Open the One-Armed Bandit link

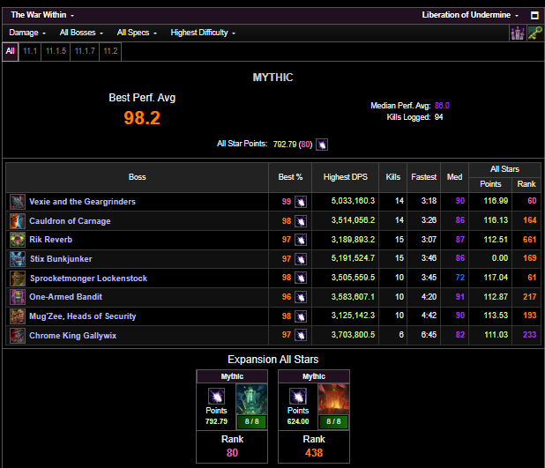tap(65, 297)
